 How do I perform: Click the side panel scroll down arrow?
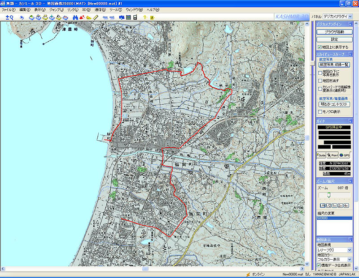(x=356, y=268)
